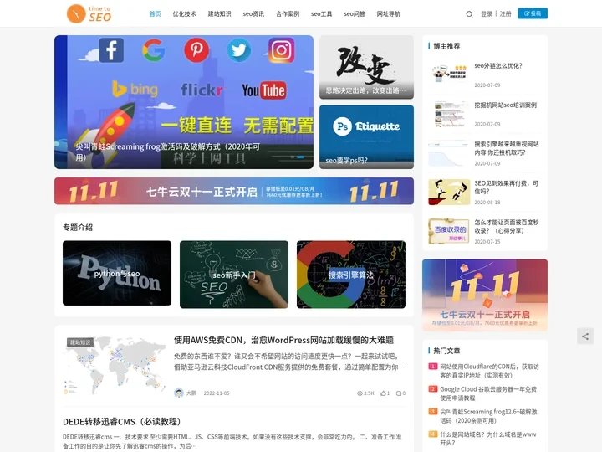Open the python与seo topic card
This screenshot has width=602, height=452.
point(117,273)
